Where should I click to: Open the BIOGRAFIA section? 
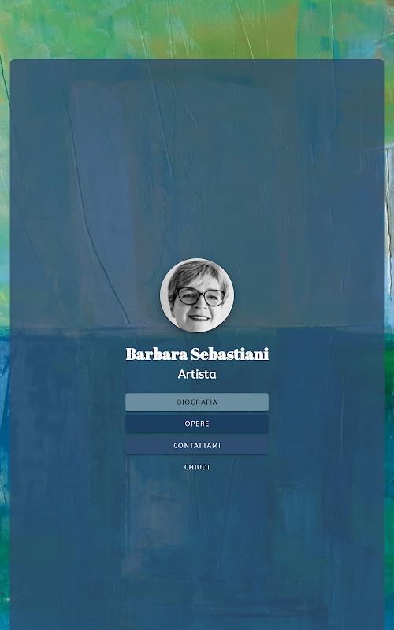click(x=197, y=402)
